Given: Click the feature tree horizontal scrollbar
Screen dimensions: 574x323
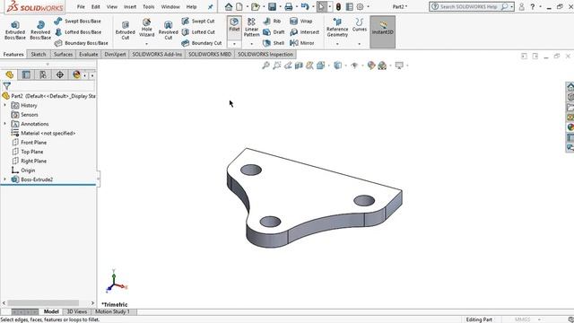Looking at the screenshot, I should (x=43, y=303).
